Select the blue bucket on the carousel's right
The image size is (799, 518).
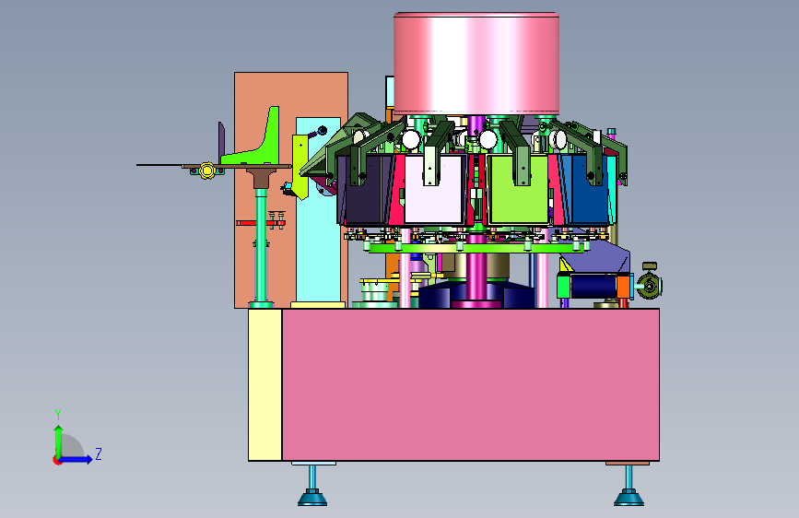tap(588, 196)
